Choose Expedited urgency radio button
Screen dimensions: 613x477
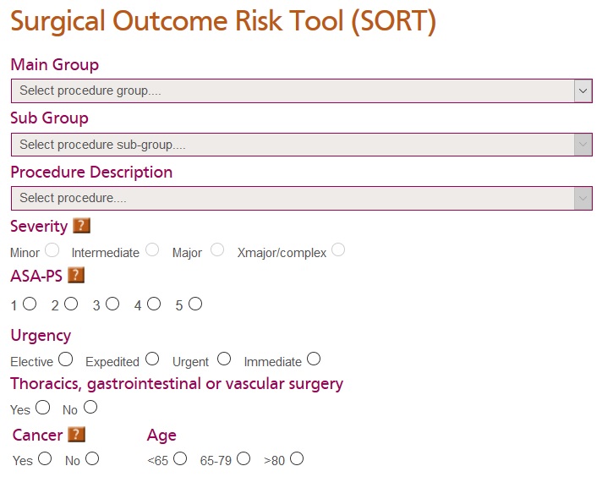(152, 359)
